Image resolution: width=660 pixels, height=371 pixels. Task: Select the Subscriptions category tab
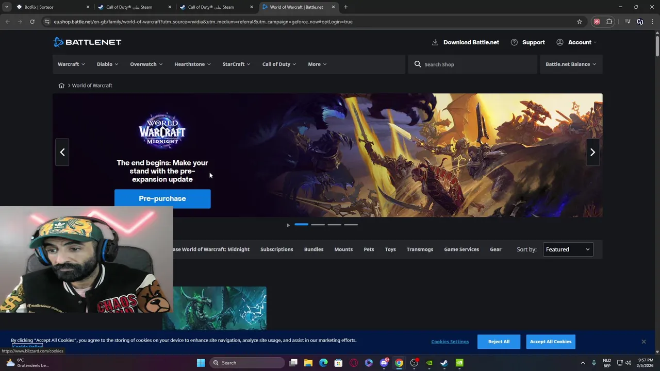point(276,249)
